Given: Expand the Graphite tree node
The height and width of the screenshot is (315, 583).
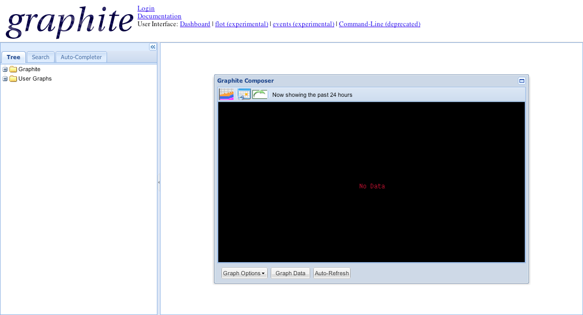Looking at the screenshot, I should (5, 70).
